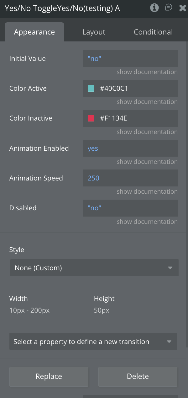Screen dimensions: 188x398
Task: Show documentation for Animation Speed
Action: (147, 191)
